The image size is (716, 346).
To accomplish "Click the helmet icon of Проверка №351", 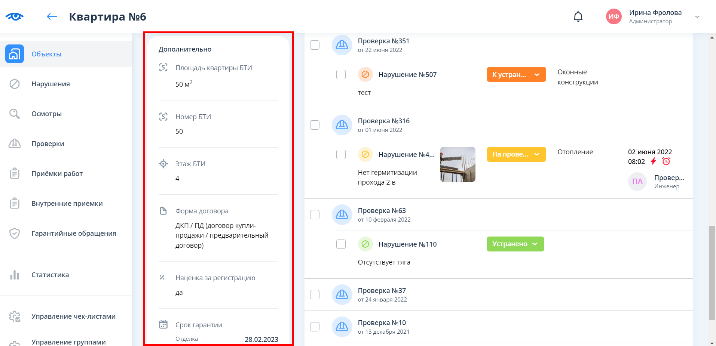I will (342, 45).
